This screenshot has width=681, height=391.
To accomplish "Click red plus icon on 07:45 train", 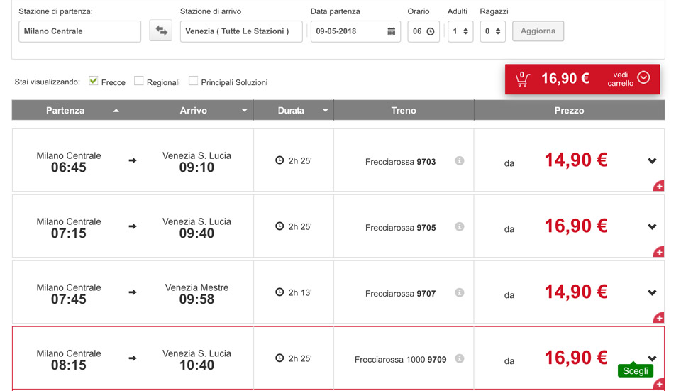I will [658, 318].
